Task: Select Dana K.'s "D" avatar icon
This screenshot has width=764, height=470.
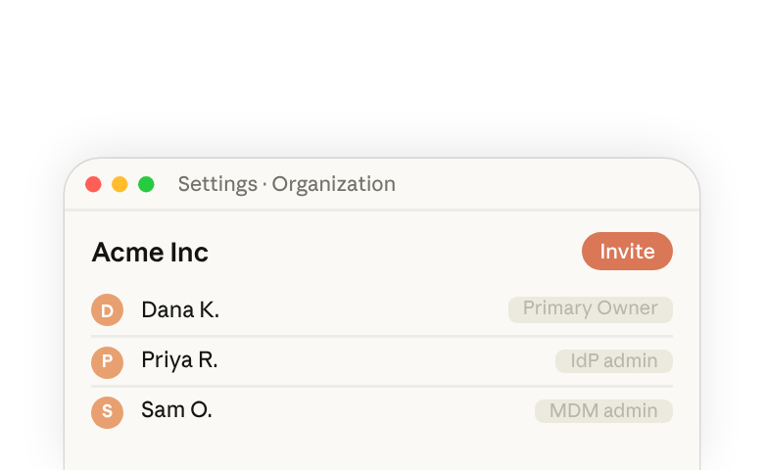Action: (x=107, y=309)
